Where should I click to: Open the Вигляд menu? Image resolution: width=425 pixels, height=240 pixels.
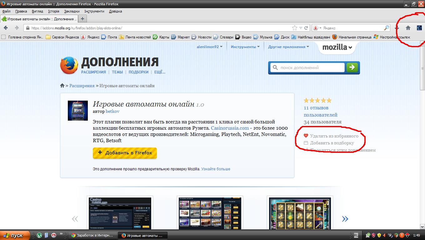pos(37,11)
